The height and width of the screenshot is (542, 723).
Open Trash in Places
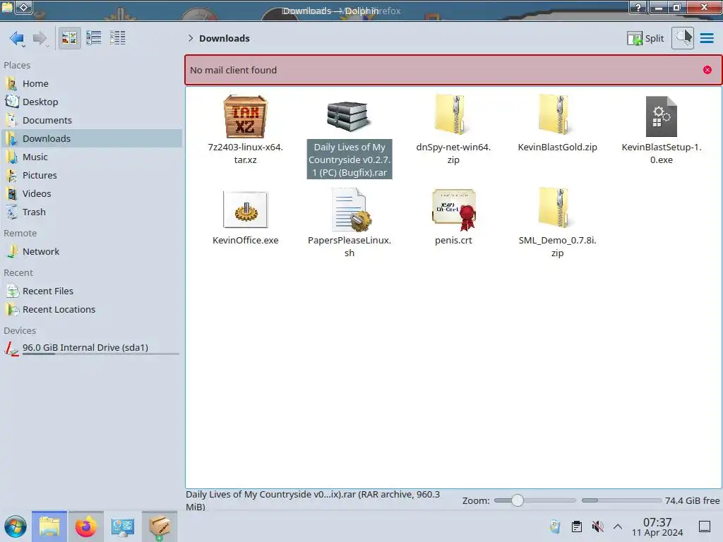pos(91,212)
